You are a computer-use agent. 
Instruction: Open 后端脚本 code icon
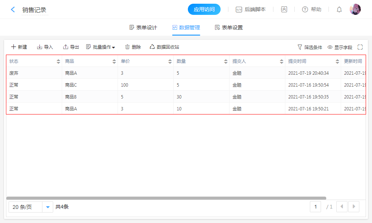[239, 10]
